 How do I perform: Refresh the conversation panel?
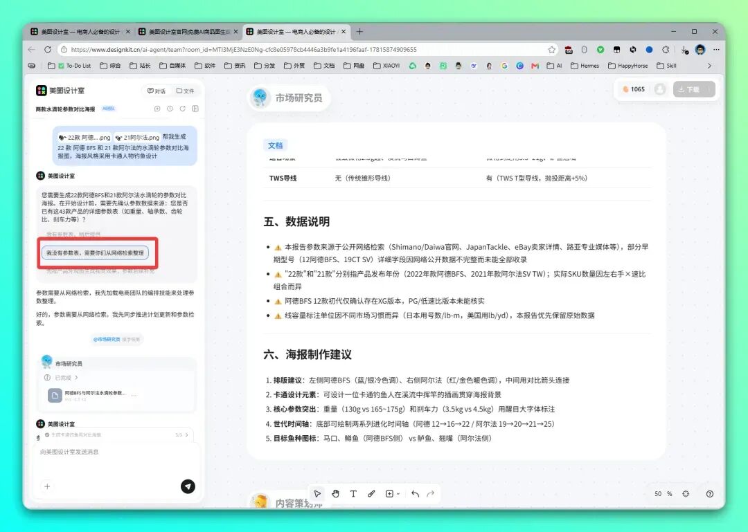coord(182,109)
